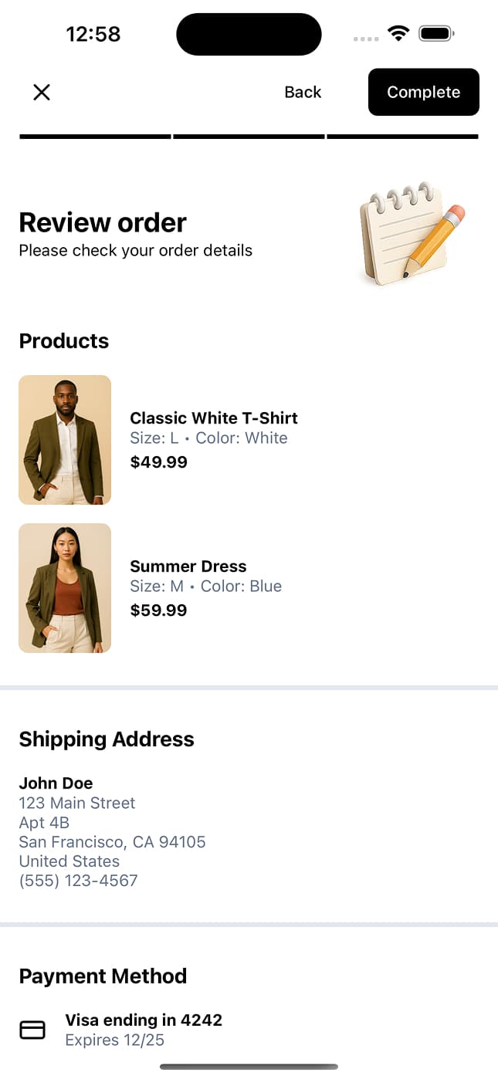Open the Summer Dress product thumbnail
The height and width of the screenshot is (1079, 498).
[65, 588]
